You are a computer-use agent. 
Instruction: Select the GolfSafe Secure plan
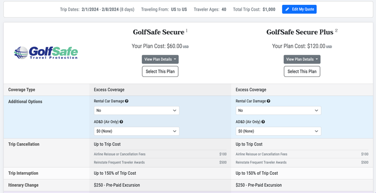(160, 72)
